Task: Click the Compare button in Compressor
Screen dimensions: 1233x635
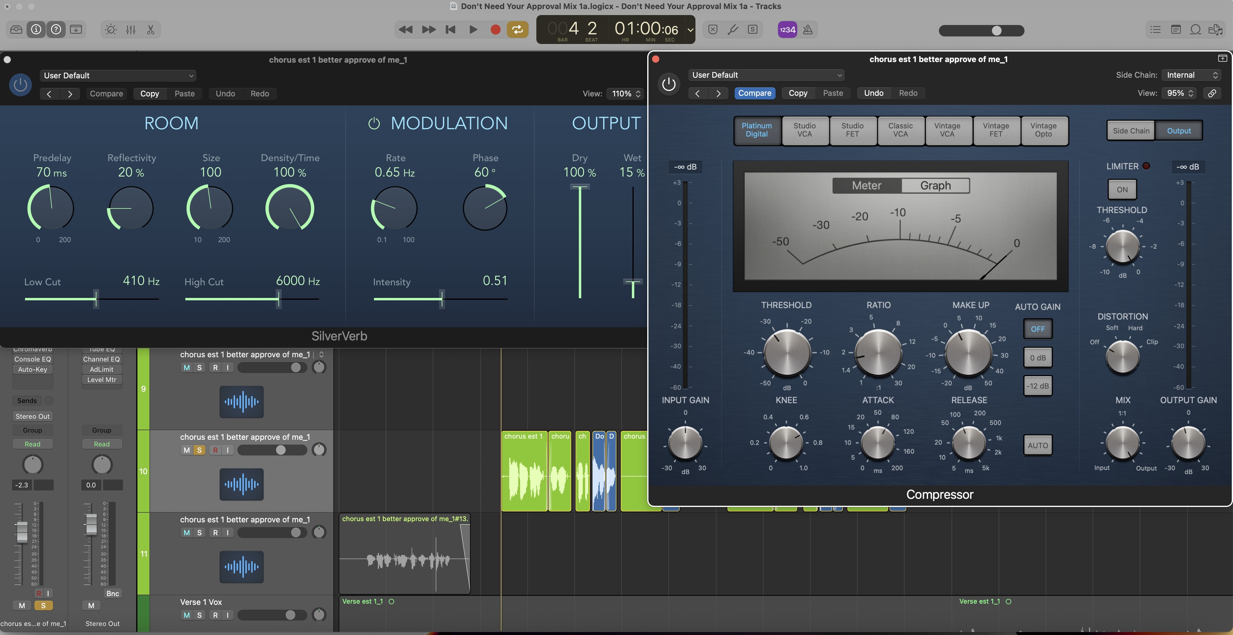Action: pos(754,93)
